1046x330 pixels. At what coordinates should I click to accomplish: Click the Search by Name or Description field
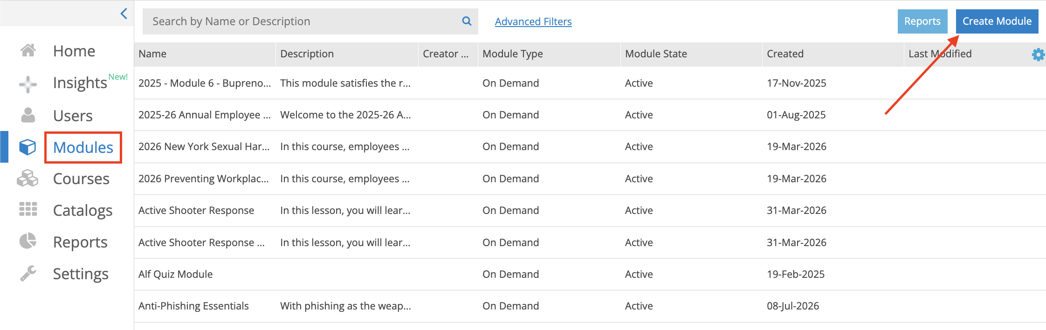[310, 21]
